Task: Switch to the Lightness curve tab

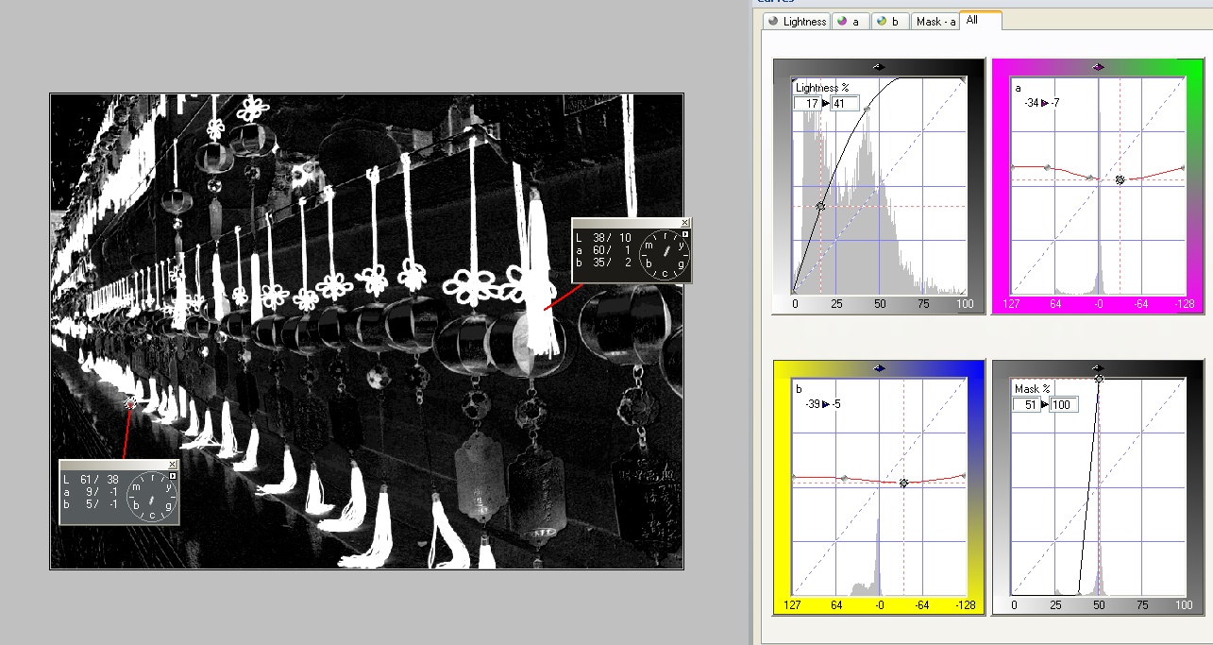Action: click(798, 21)
